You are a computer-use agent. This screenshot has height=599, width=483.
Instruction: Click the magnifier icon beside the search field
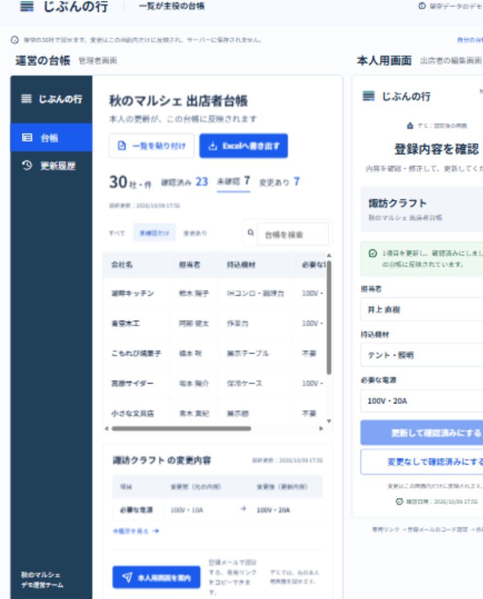point(250,232)
